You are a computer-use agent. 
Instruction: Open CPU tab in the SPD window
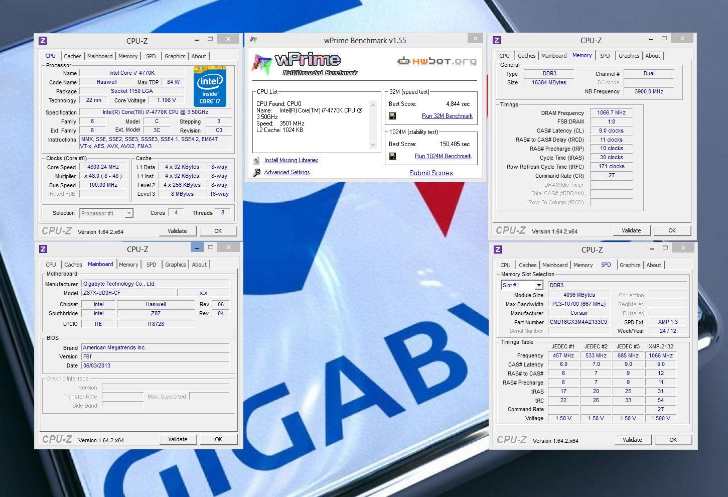coord(505,265)
